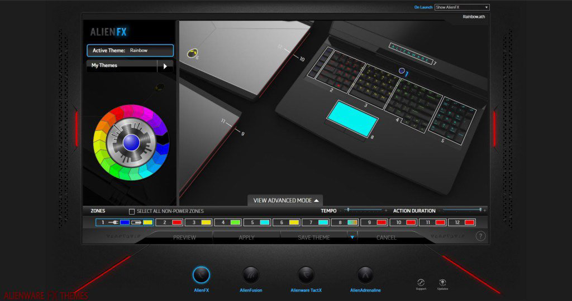Select zone 5 cyan swatch
This screenshot has width=572, height=301.
click(x=264, y=222)
